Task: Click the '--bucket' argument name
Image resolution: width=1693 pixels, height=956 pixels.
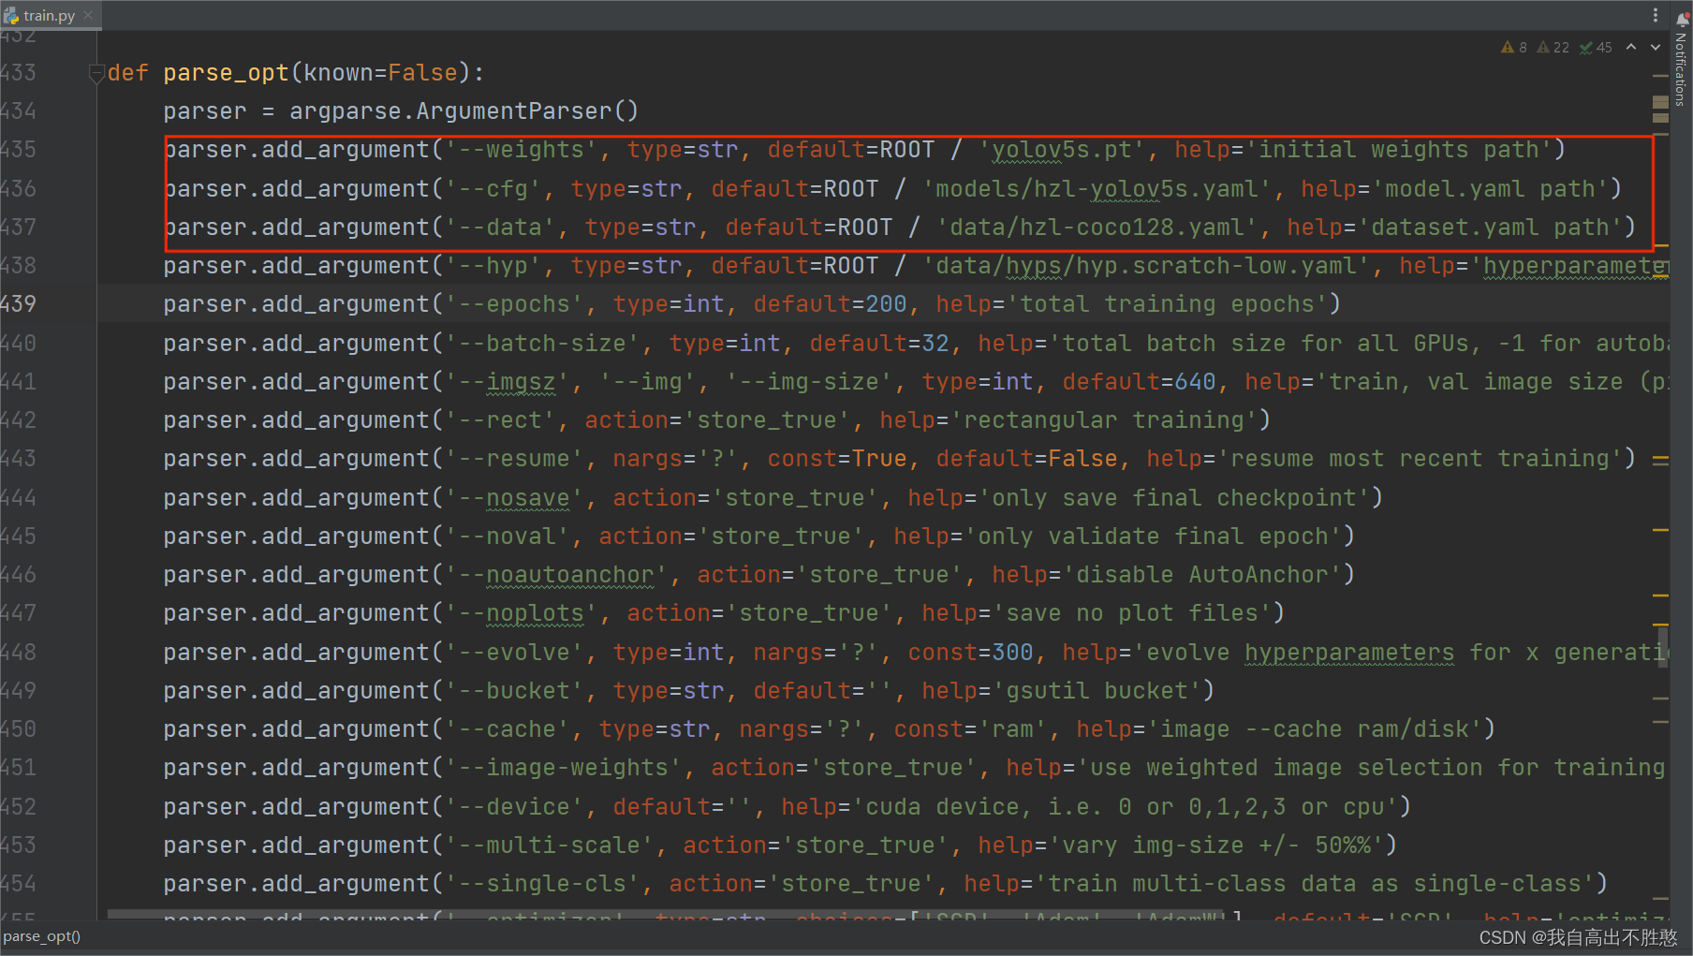Action: (x=514, y=691)
